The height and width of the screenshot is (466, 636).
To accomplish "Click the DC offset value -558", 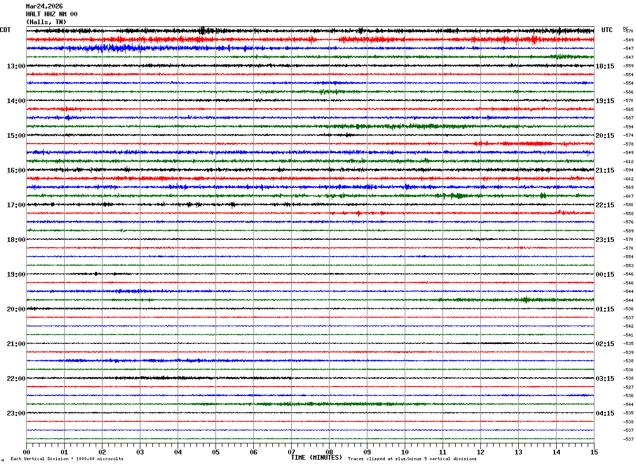I will point(628,214).
